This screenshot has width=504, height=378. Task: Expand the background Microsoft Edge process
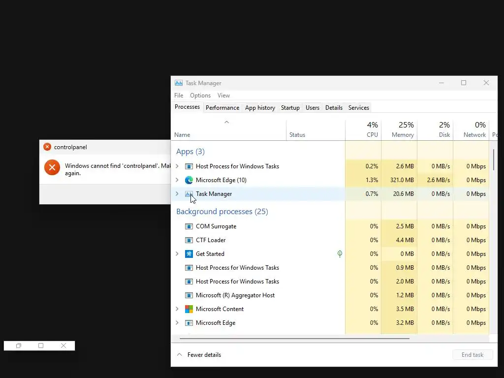[x=177, y=323]
